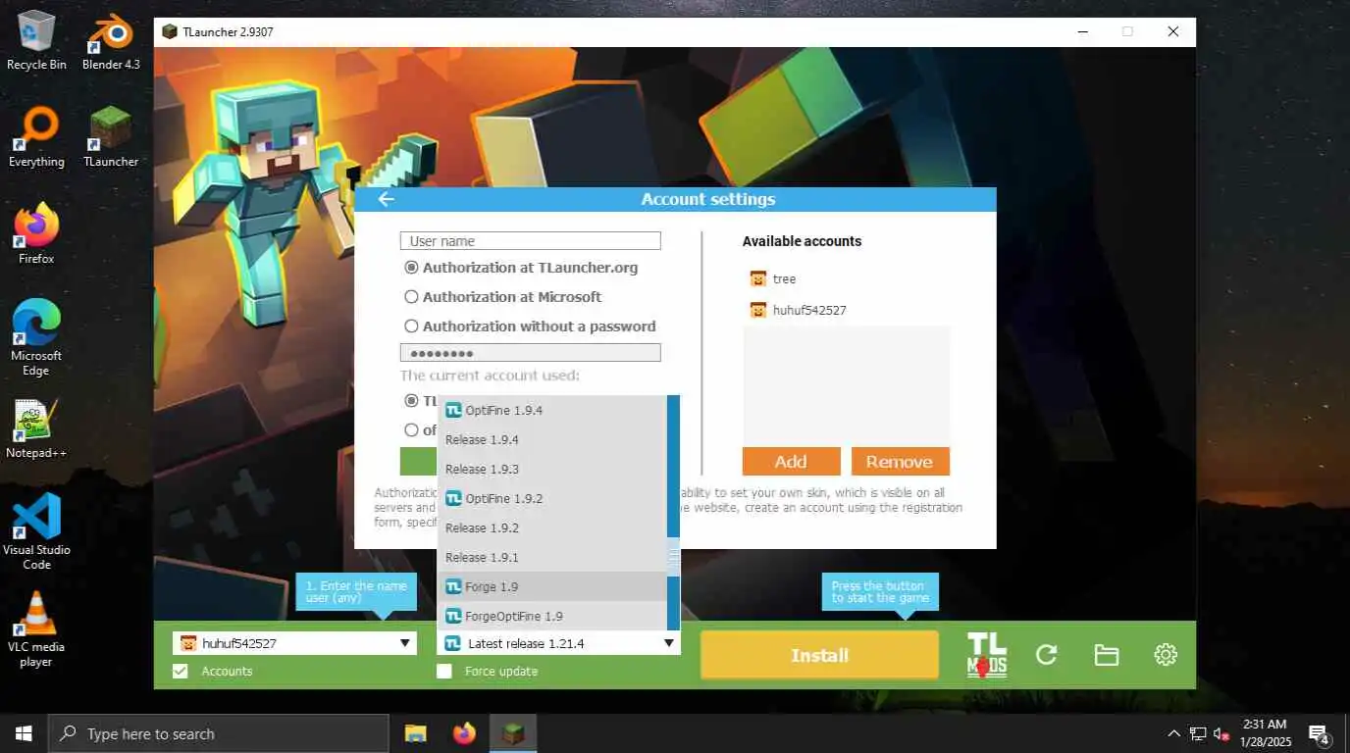Image resolution: width=1350 pixels, height=753 pixels.
Task: Select the TL current account radio
Action: (x=412, y=401)
